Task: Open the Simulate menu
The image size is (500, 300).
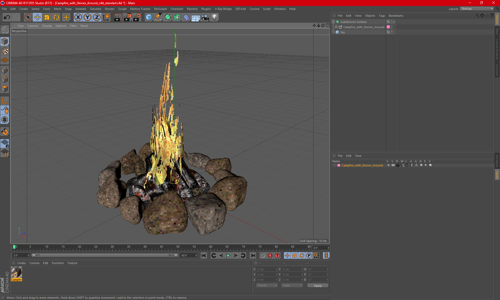Action: pos(95,9)
